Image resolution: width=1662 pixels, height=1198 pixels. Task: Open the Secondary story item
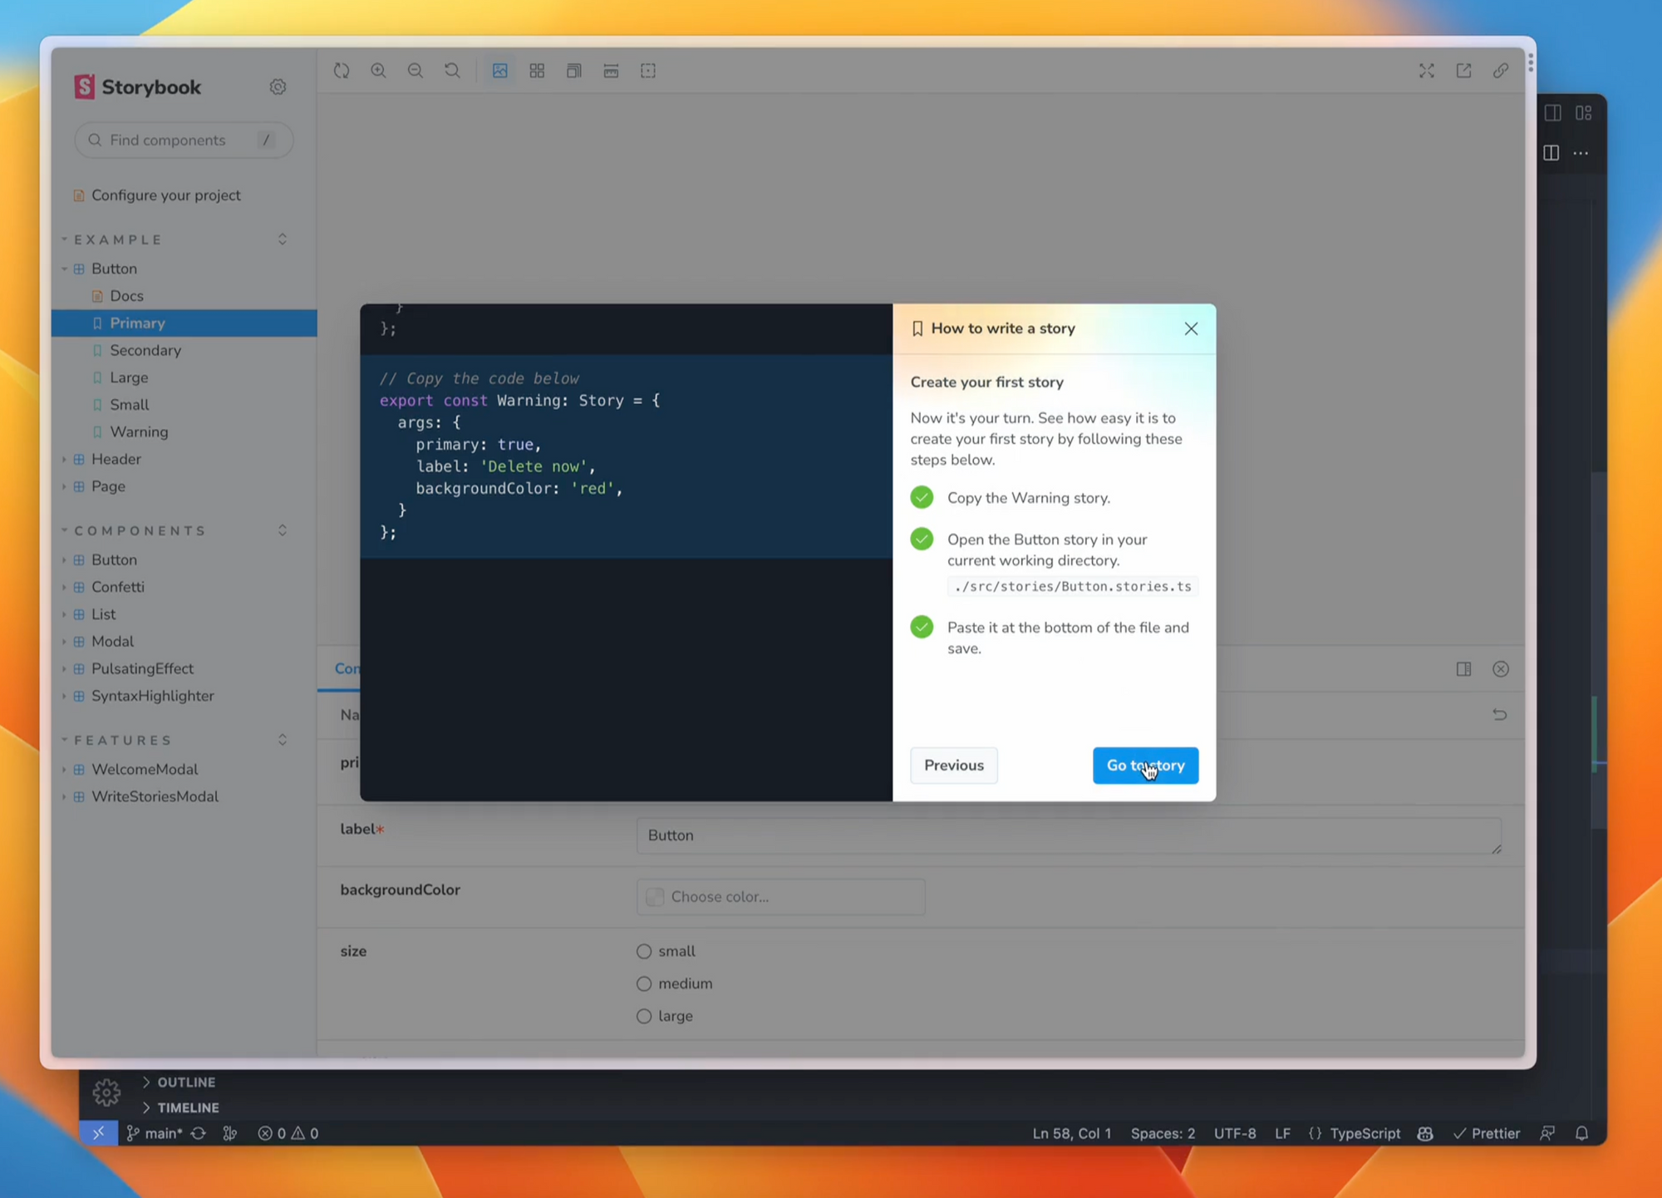coord(145,350)
